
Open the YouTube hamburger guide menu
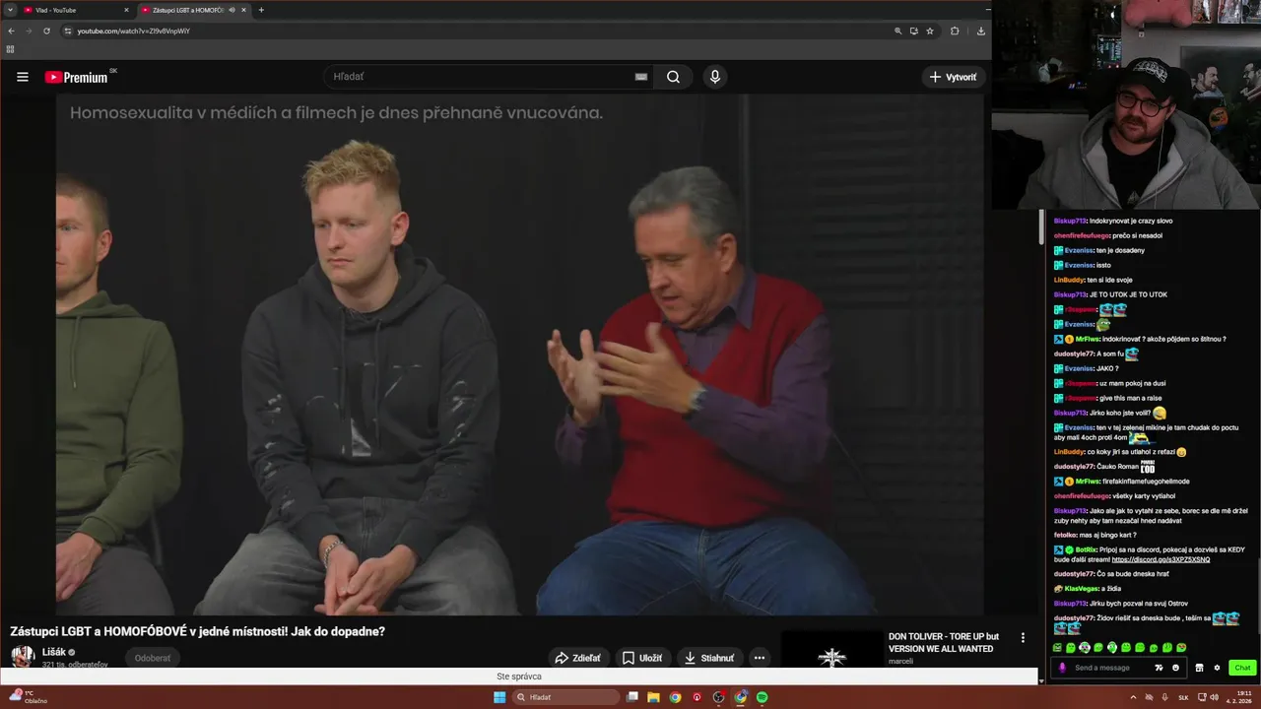point(22,77)
